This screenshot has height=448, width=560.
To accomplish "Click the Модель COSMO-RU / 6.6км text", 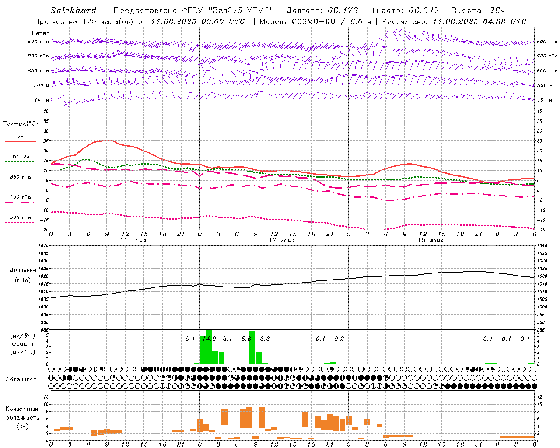I will pyautogui.click(x=315, y=21).
